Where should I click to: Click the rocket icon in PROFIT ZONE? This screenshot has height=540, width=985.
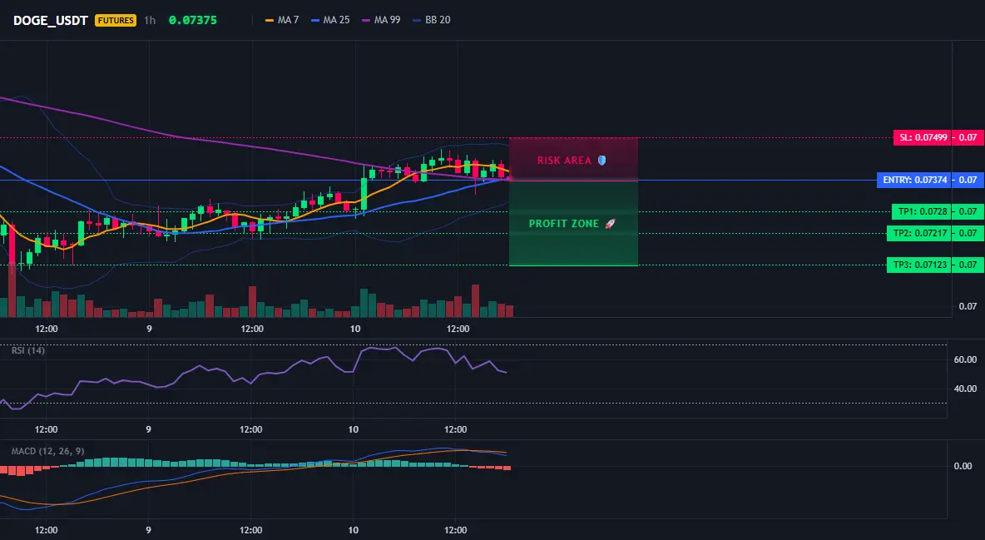[610, 224]
